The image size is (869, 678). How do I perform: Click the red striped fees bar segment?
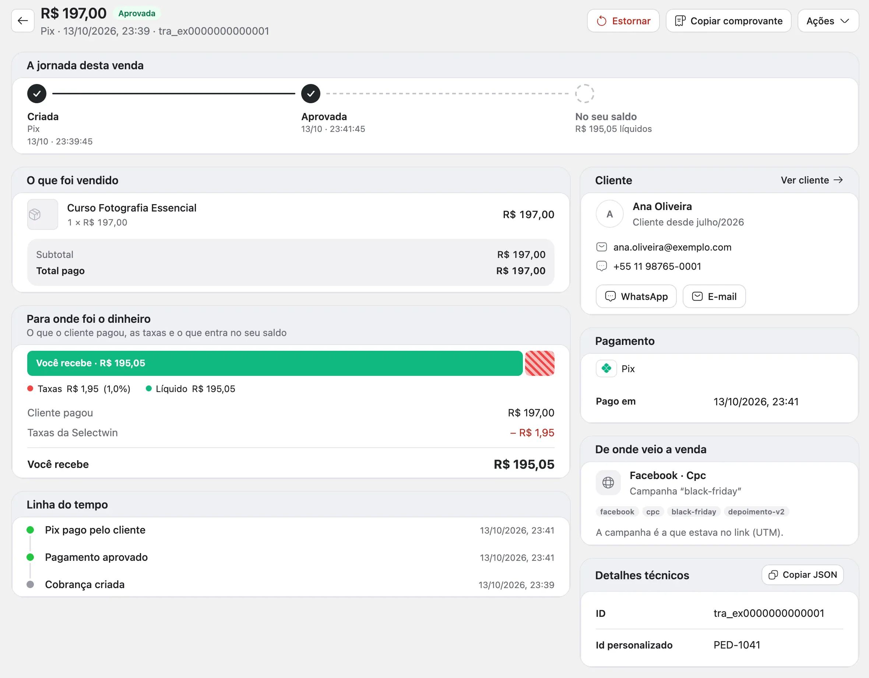pyautogui.click(x=539, y=363)
